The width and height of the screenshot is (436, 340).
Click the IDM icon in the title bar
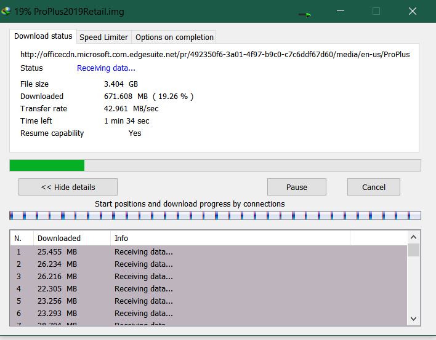pyautogui.click(x=7, y=10)
